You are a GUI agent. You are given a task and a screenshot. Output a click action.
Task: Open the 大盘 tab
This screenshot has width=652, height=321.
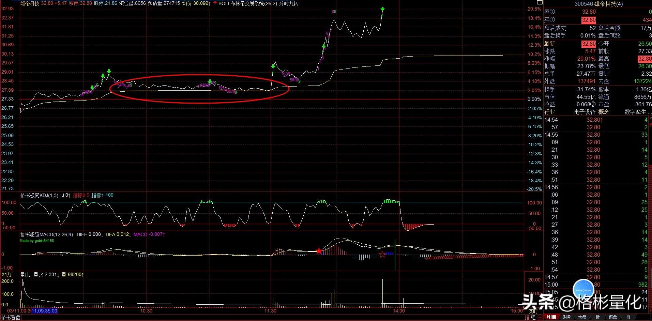pos(582,317)
